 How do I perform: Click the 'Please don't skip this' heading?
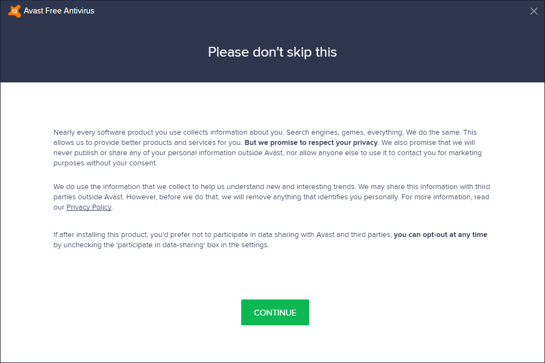pyautogui.click(x=272, y=52)
